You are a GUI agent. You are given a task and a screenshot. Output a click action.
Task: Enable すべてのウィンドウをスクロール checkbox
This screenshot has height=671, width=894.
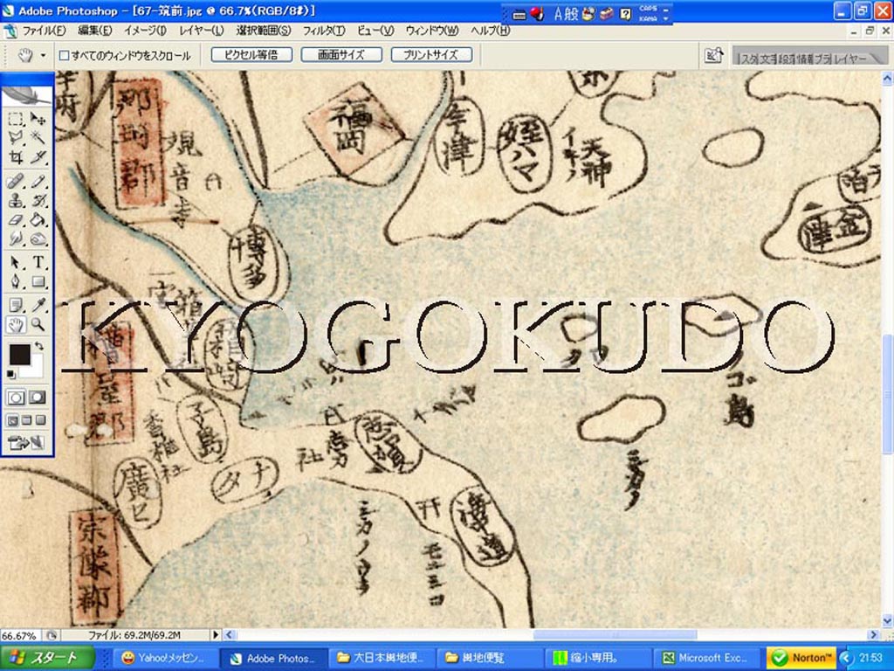coord(65,55)
